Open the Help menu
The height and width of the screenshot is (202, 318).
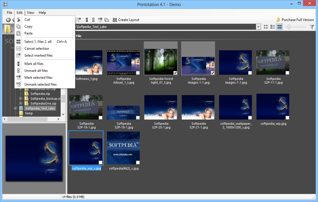(x=42, y=13)
